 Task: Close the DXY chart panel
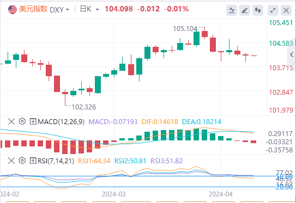point(286,10)
